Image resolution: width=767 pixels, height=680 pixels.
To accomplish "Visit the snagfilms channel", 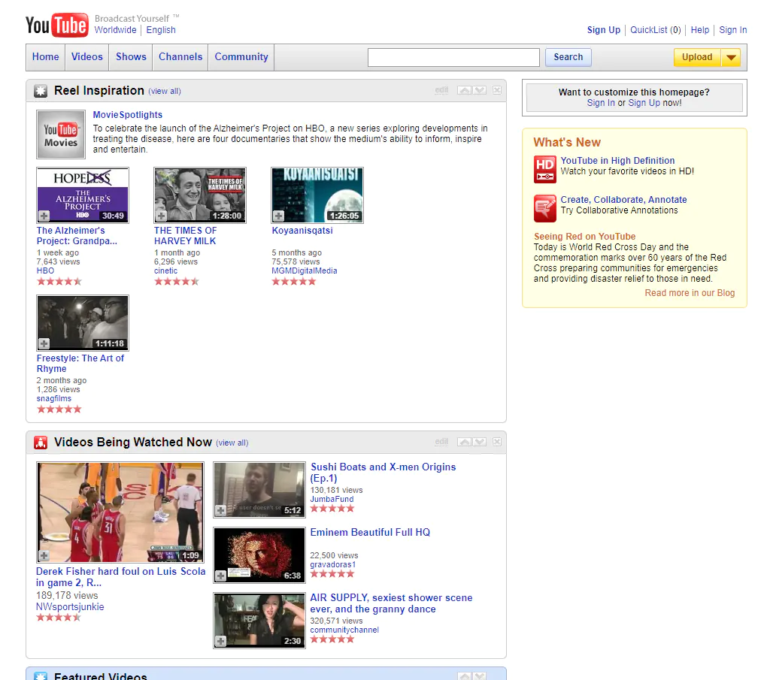I will click(54, 398).
